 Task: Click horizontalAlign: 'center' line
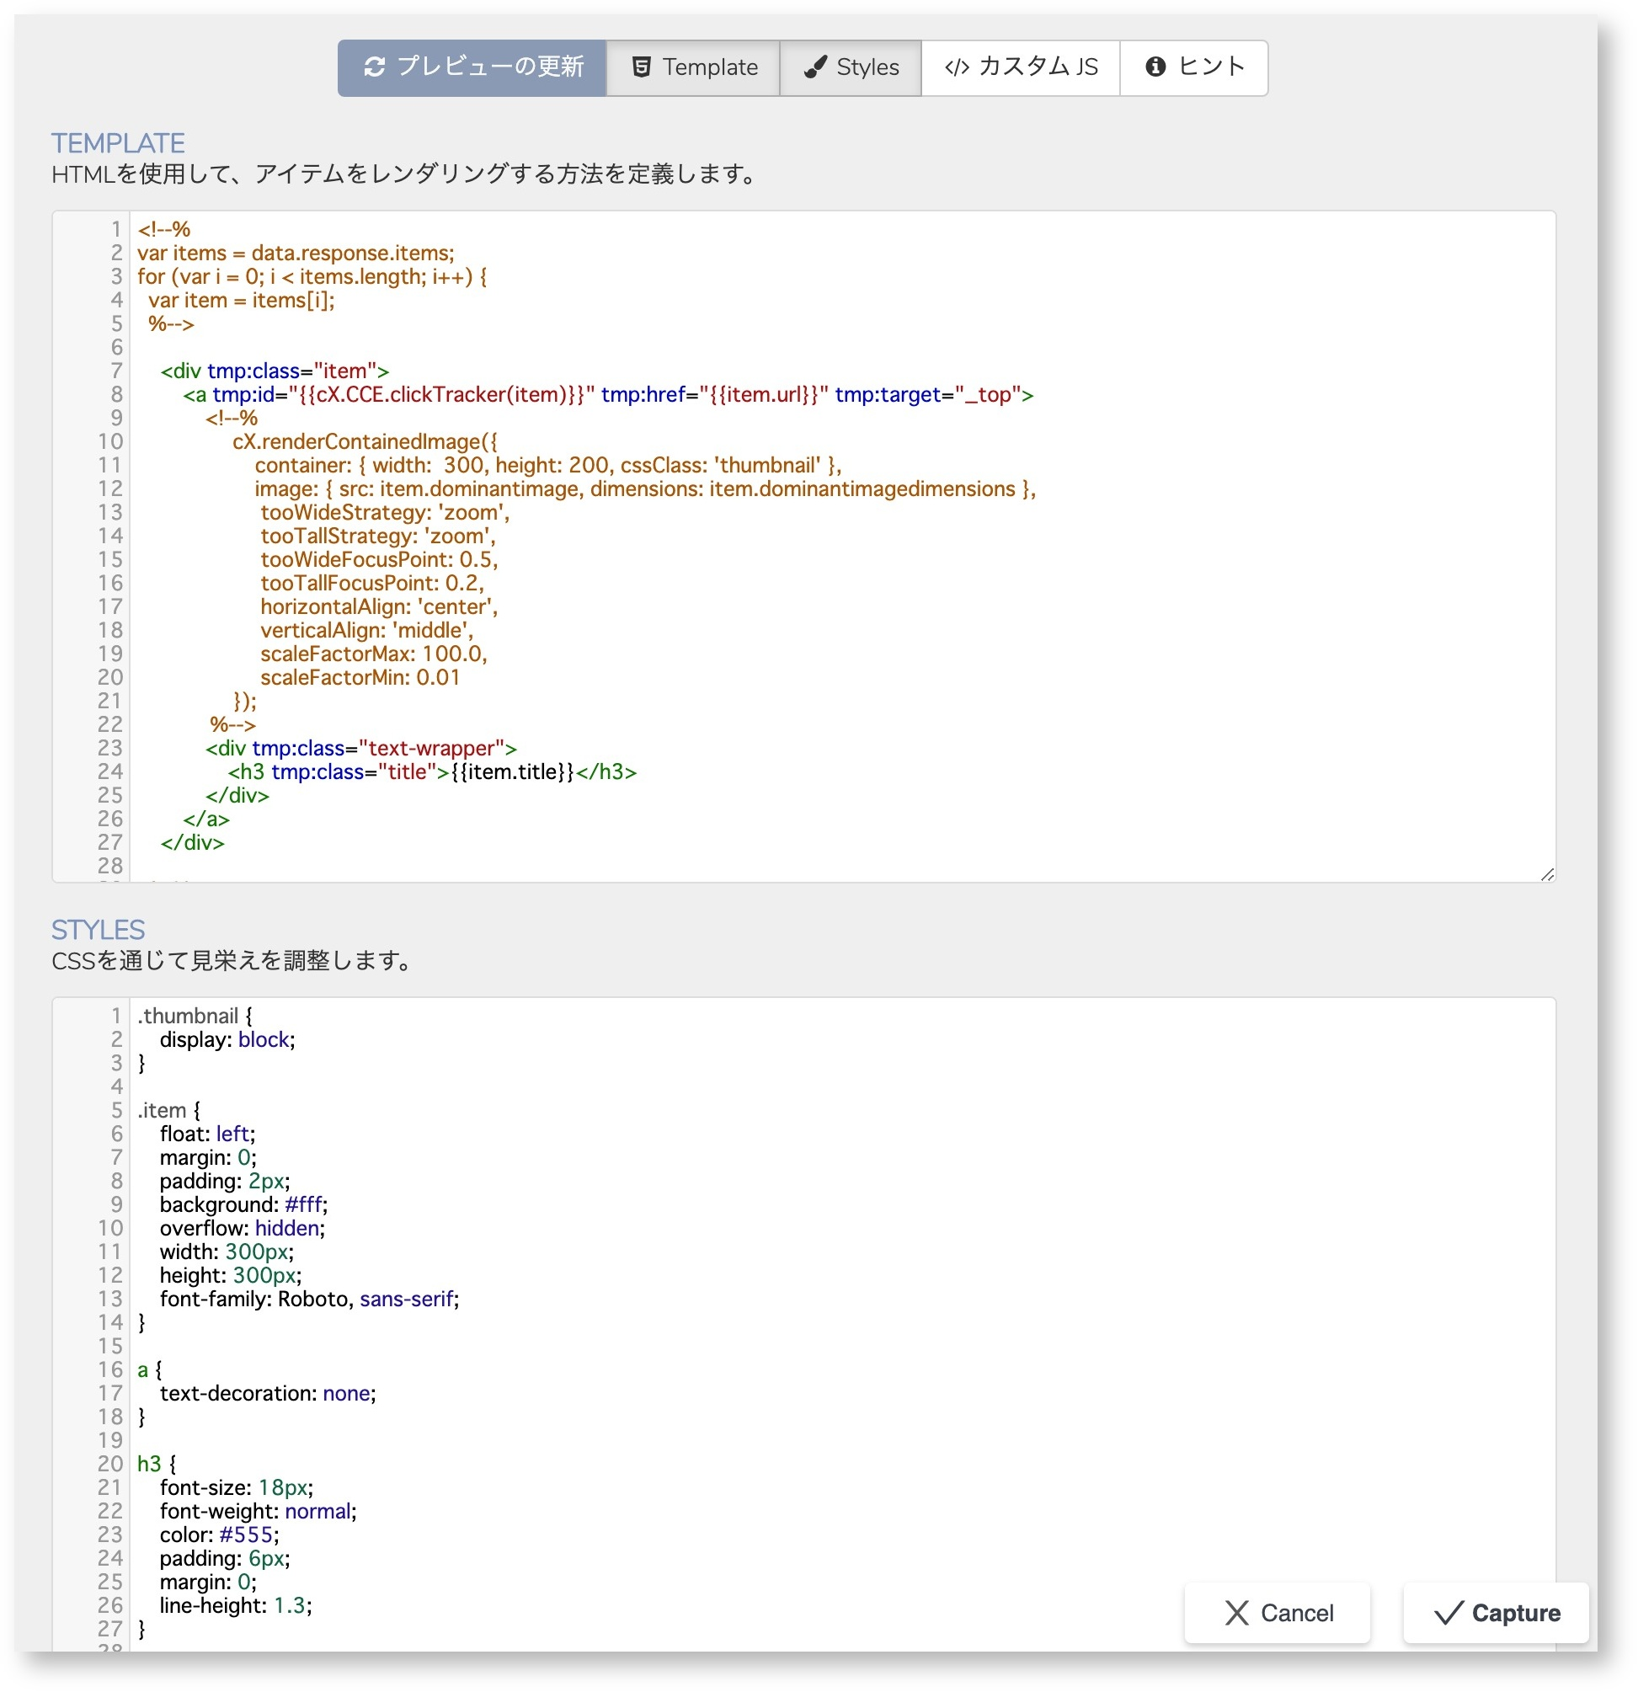coord(379,606)
